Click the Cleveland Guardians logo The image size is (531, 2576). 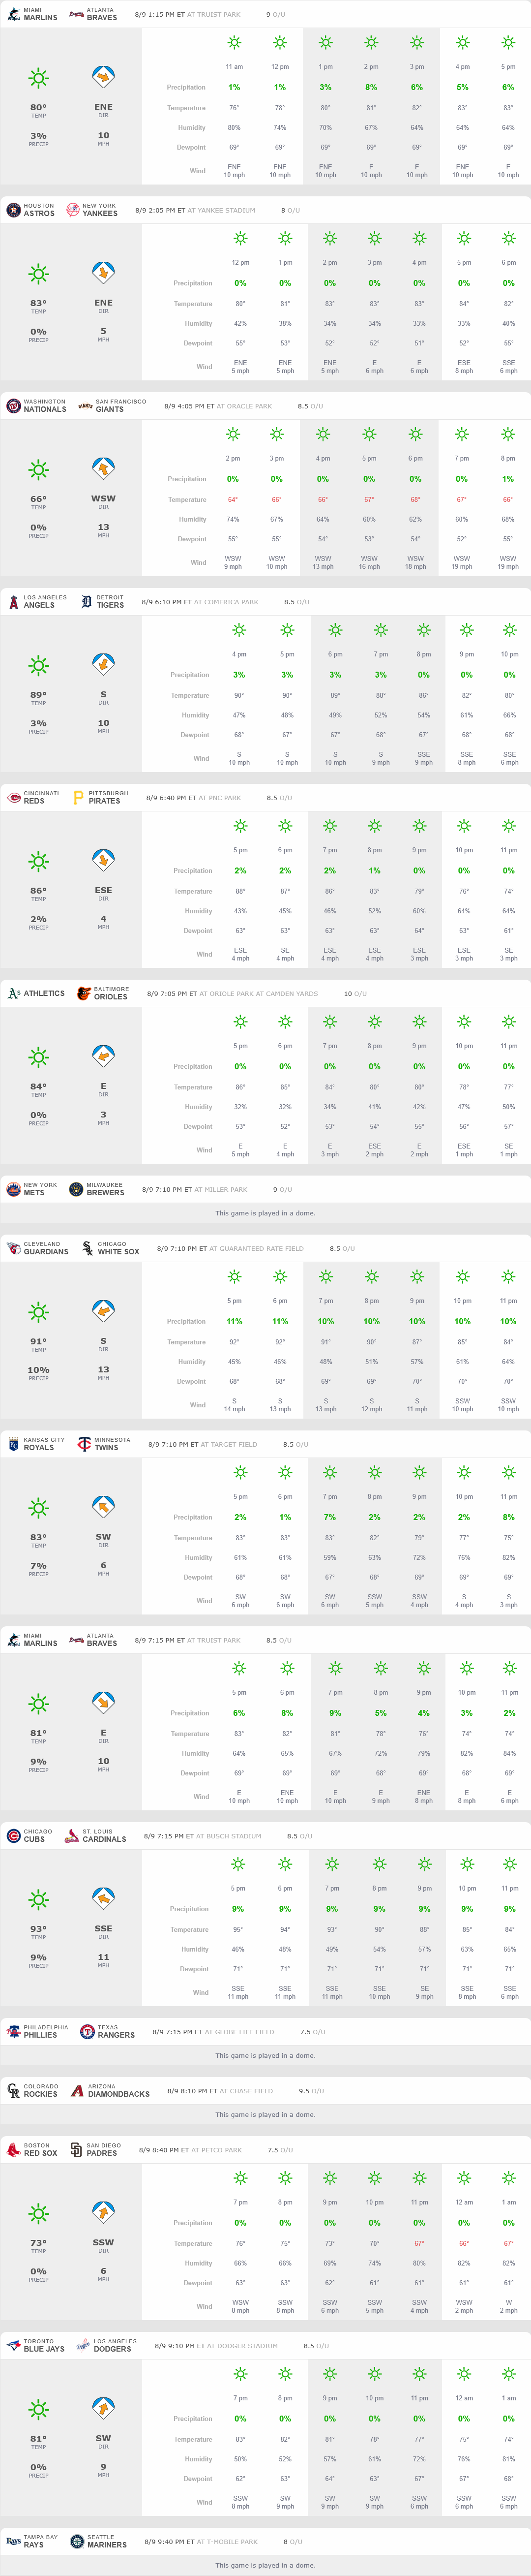tap(13, 1248)
